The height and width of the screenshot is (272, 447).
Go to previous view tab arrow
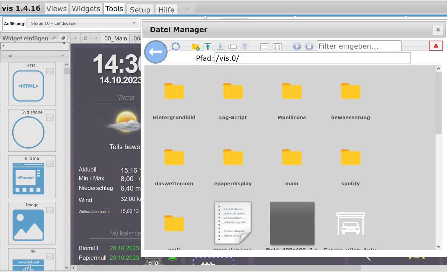coord(76,38)
